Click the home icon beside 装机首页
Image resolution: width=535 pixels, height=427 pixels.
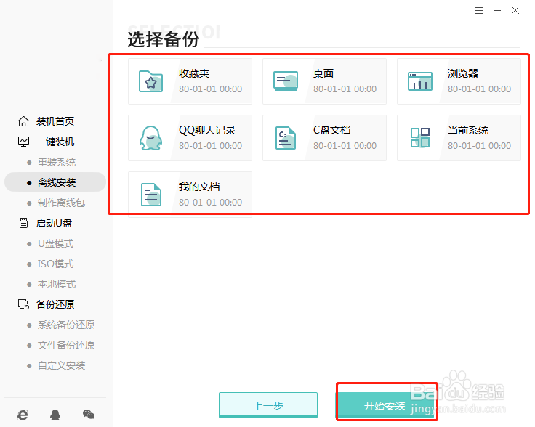click(x=23, y=121)
